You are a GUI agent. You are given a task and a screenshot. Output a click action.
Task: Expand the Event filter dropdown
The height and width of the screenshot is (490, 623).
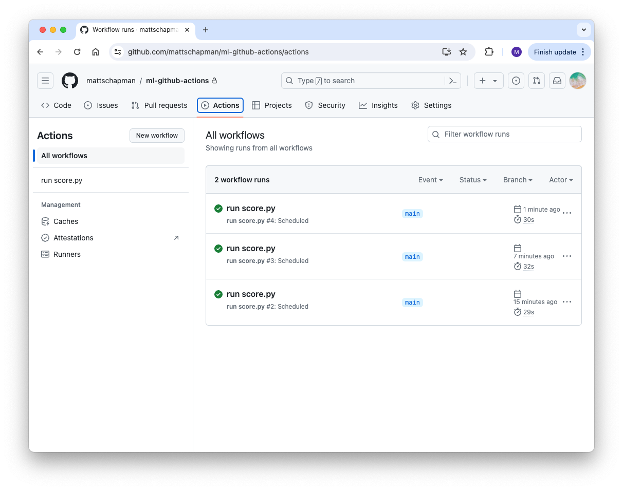pyautogui.click(x=430, y=180)
